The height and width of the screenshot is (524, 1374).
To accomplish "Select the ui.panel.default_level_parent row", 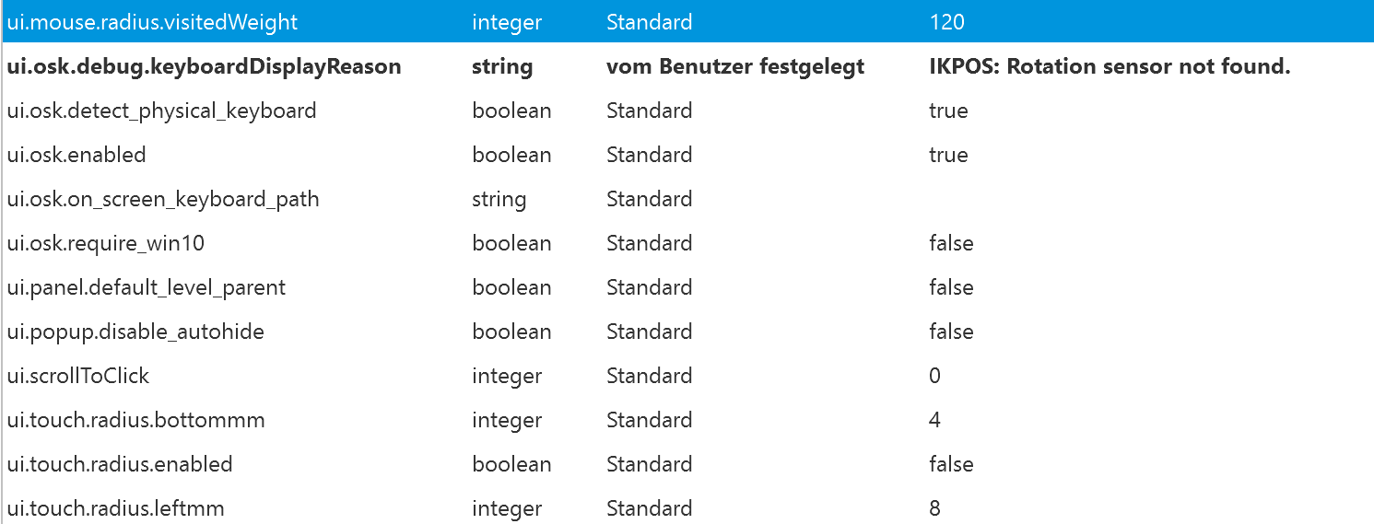I will pos(147,287).
